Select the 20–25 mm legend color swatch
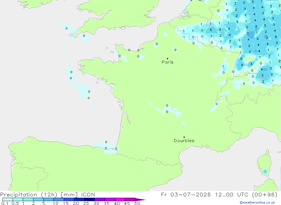This screenshot has height=205, width=281. click(x=79, y=199)
